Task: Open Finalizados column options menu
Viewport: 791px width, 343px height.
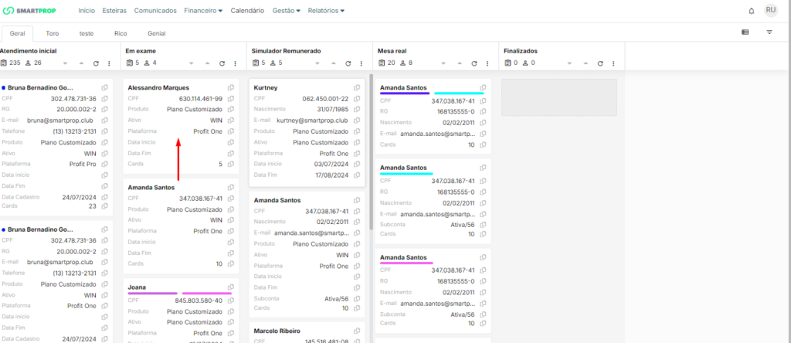Action: tap(613, 63)
